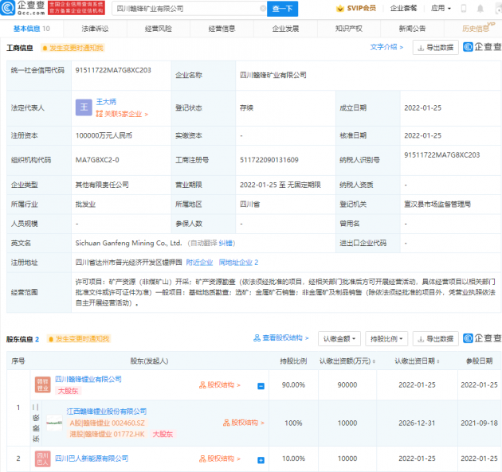502x472 pixels.
Task: Switch to 法律诉讼 tab
Action: [x=95, y=29]
